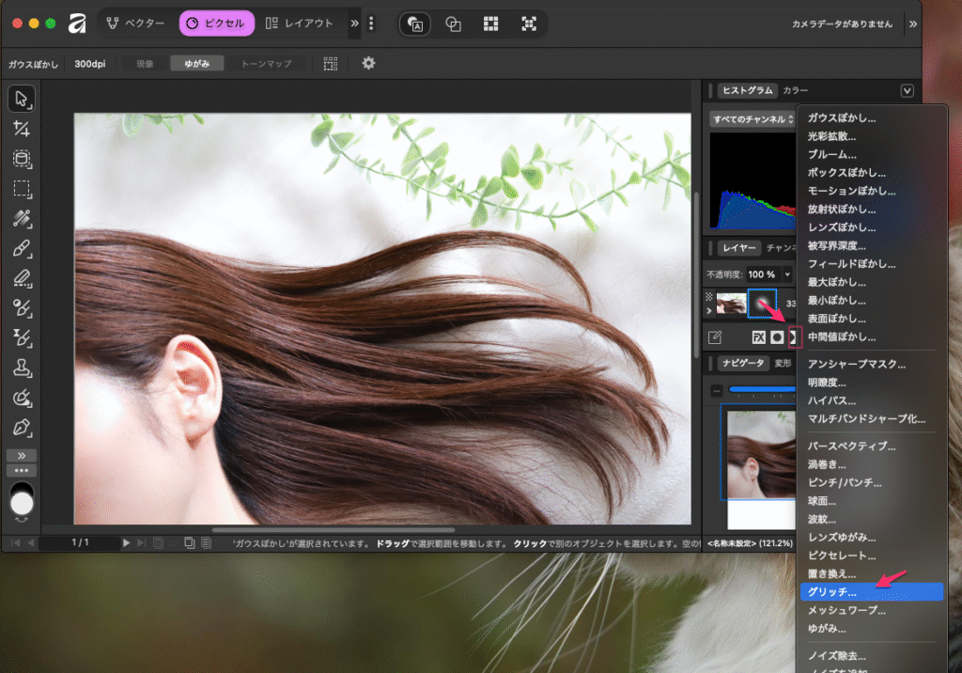Select the Pen tool

23,428
